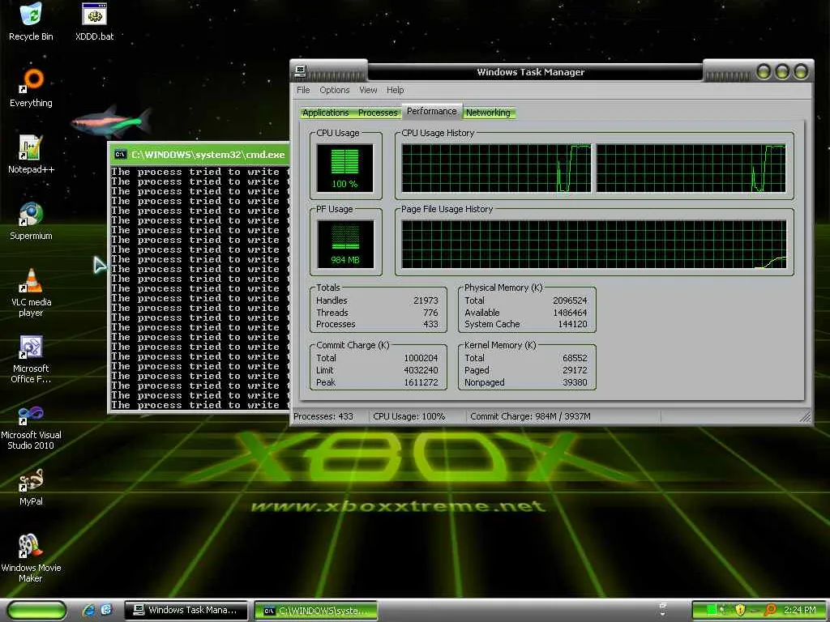Switch to the Processes tab

click(x=378, y=113)
